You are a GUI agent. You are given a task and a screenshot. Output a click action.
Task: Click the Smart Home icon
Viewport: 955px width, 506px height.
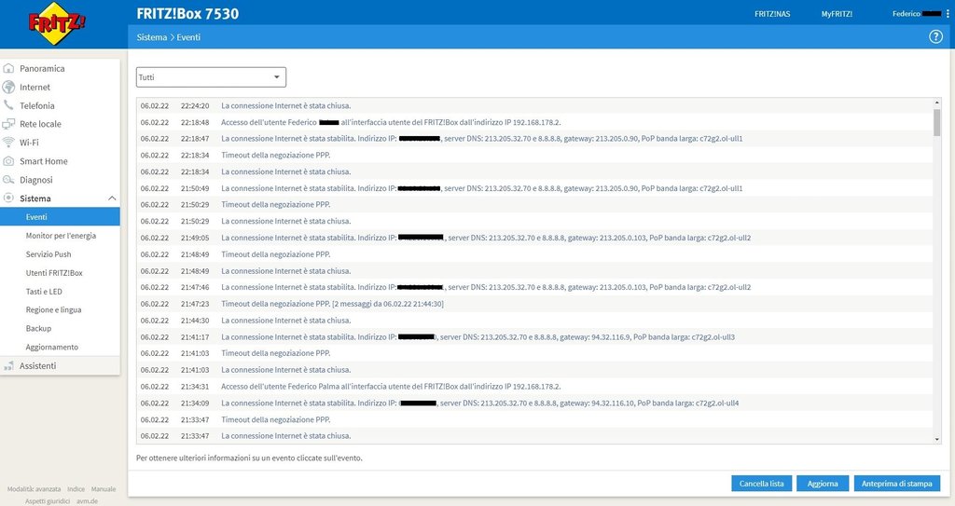[8, 161]
